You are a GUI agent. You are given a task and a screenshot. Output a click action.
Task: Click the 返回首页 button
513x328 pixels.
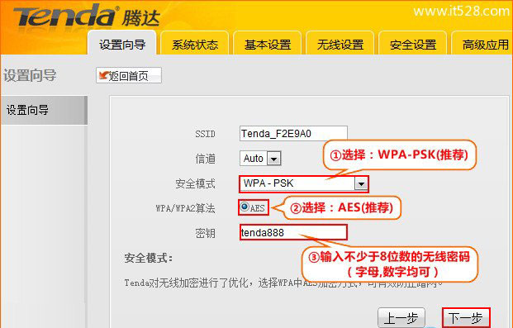click(129, 76)
